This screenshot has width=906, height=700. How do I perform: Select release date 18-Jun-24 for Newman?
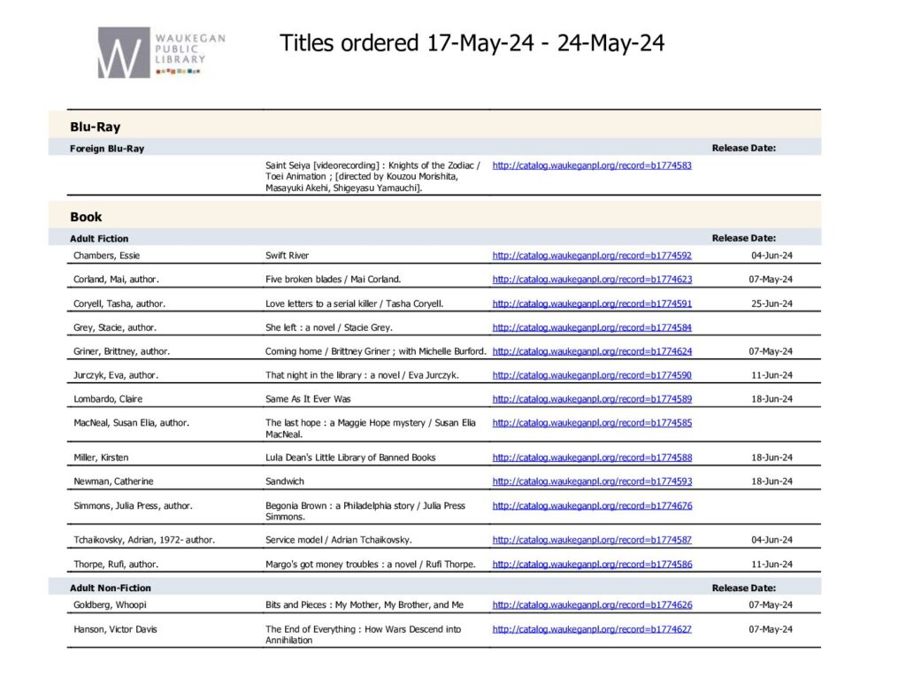(772, 481)
